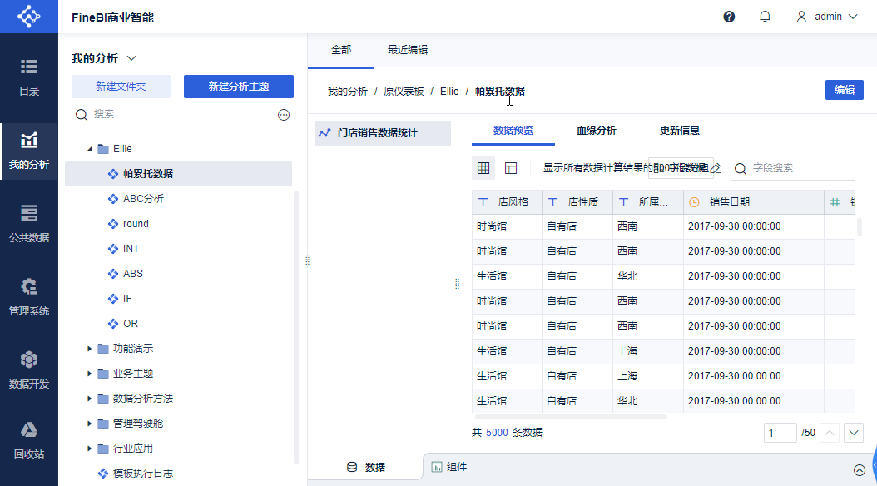
Task: Click the 新建分析主题 button
Action: 239,86
